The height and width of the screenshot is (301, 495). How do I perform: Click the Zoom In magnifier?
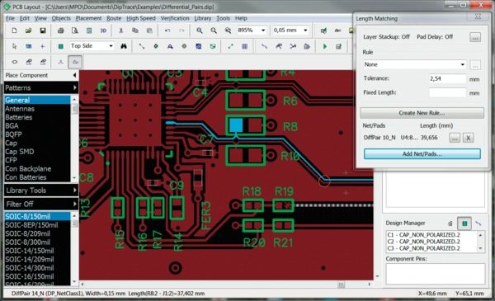click(x=200, y=31)
